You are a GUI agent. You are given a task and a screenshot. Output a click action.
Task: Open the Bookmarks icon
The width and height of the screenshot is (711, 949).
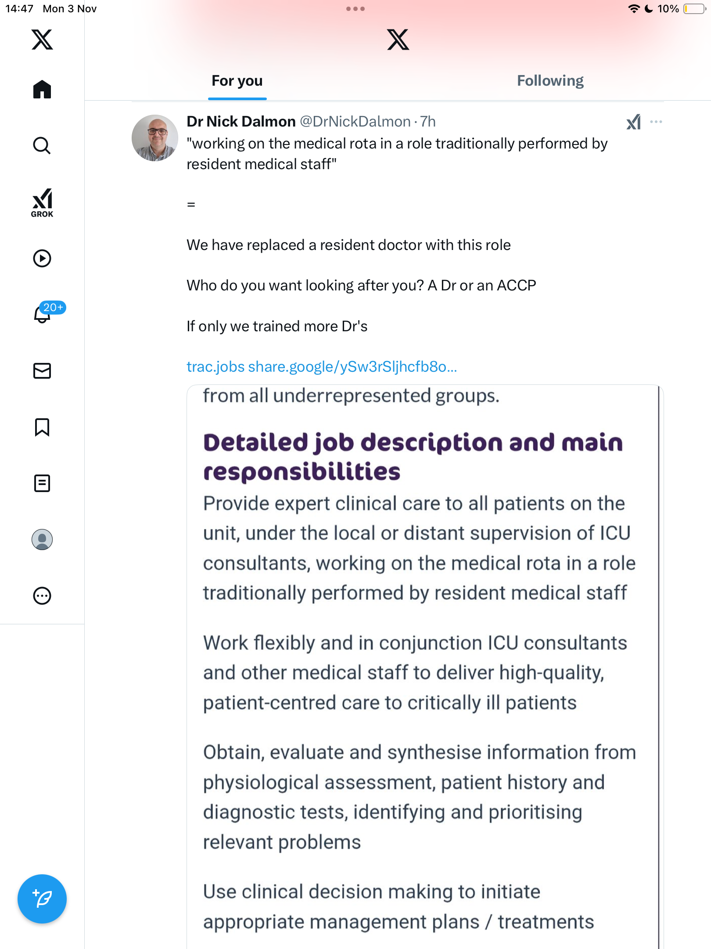(x=42, y=427)
